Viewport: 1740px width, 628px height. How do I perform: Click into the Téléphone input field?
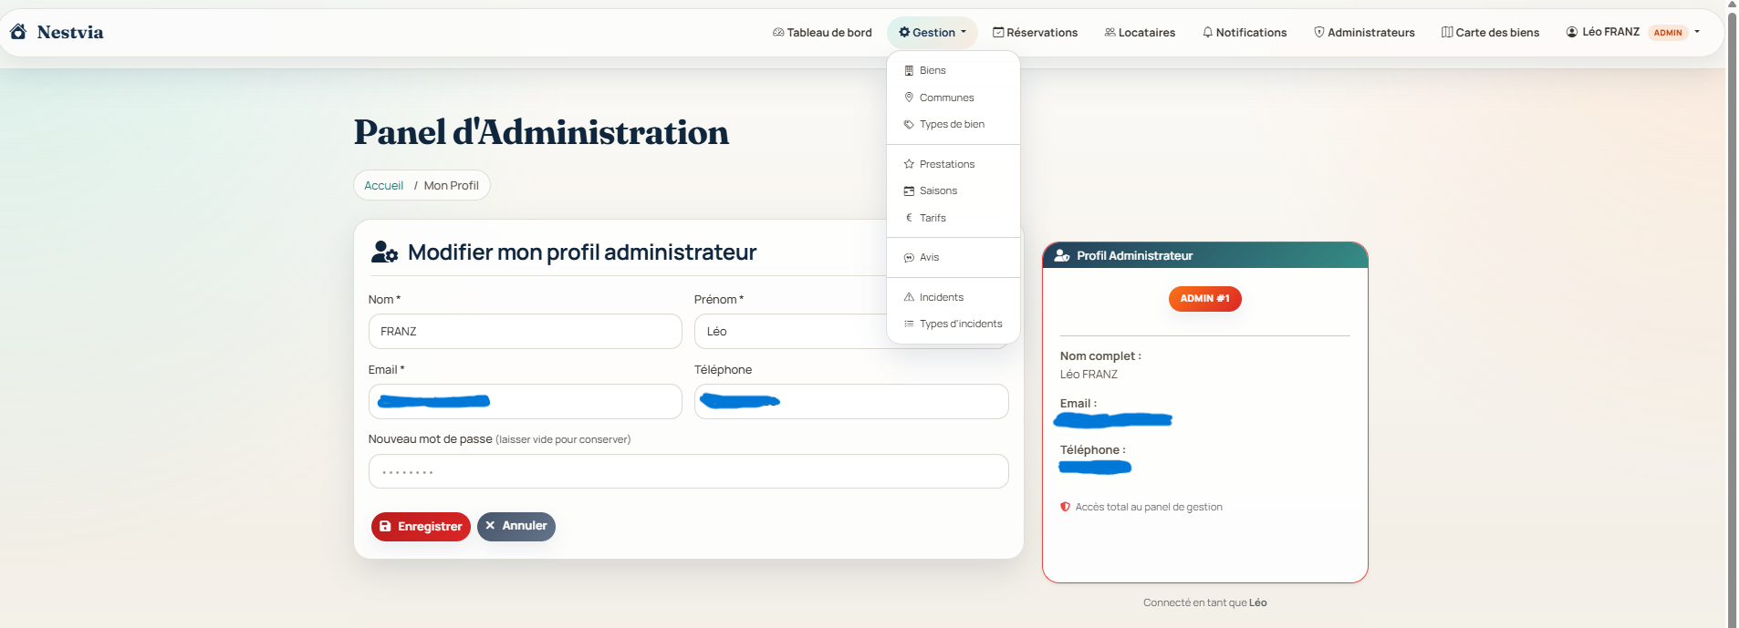[x=851, y=402]
